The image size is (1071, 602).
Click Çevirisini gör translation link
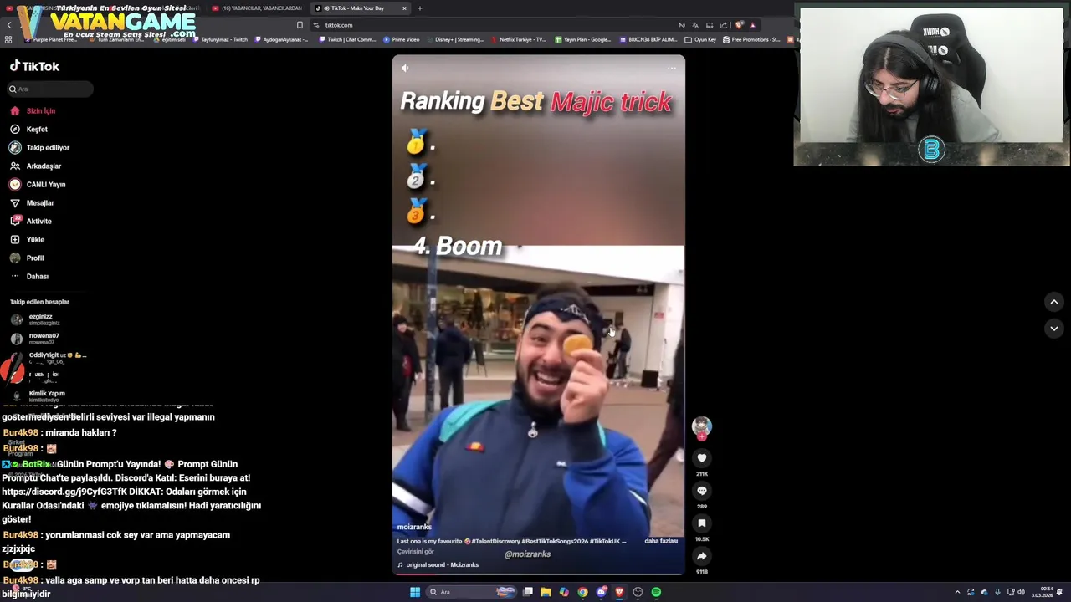point(416,552)
